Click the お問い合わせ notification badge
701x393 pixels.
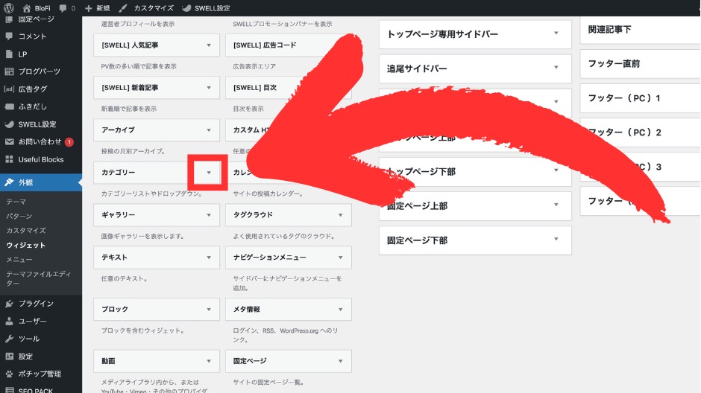pyautogui.click(x=69, y=142)
